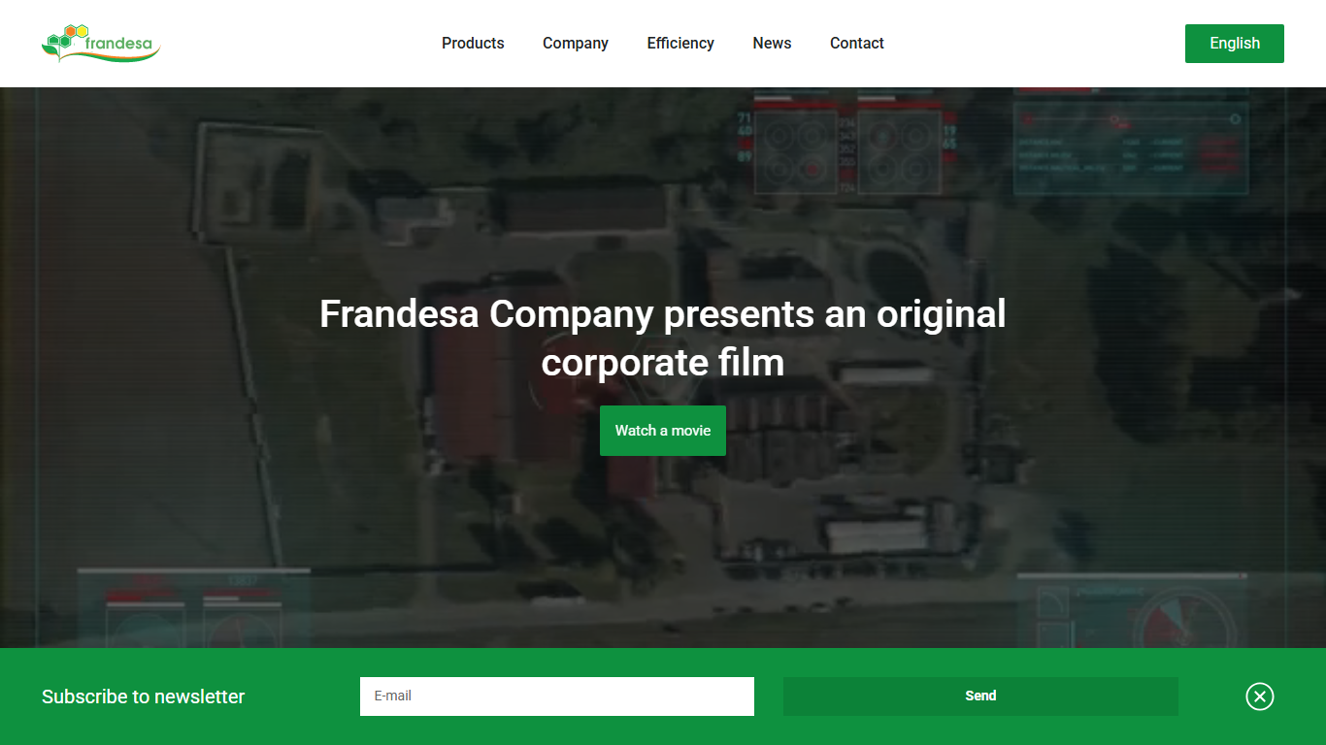The height and width of the screenshot is (745, 1326).
Task: Open the News page
Action: [x=772, y=44]
